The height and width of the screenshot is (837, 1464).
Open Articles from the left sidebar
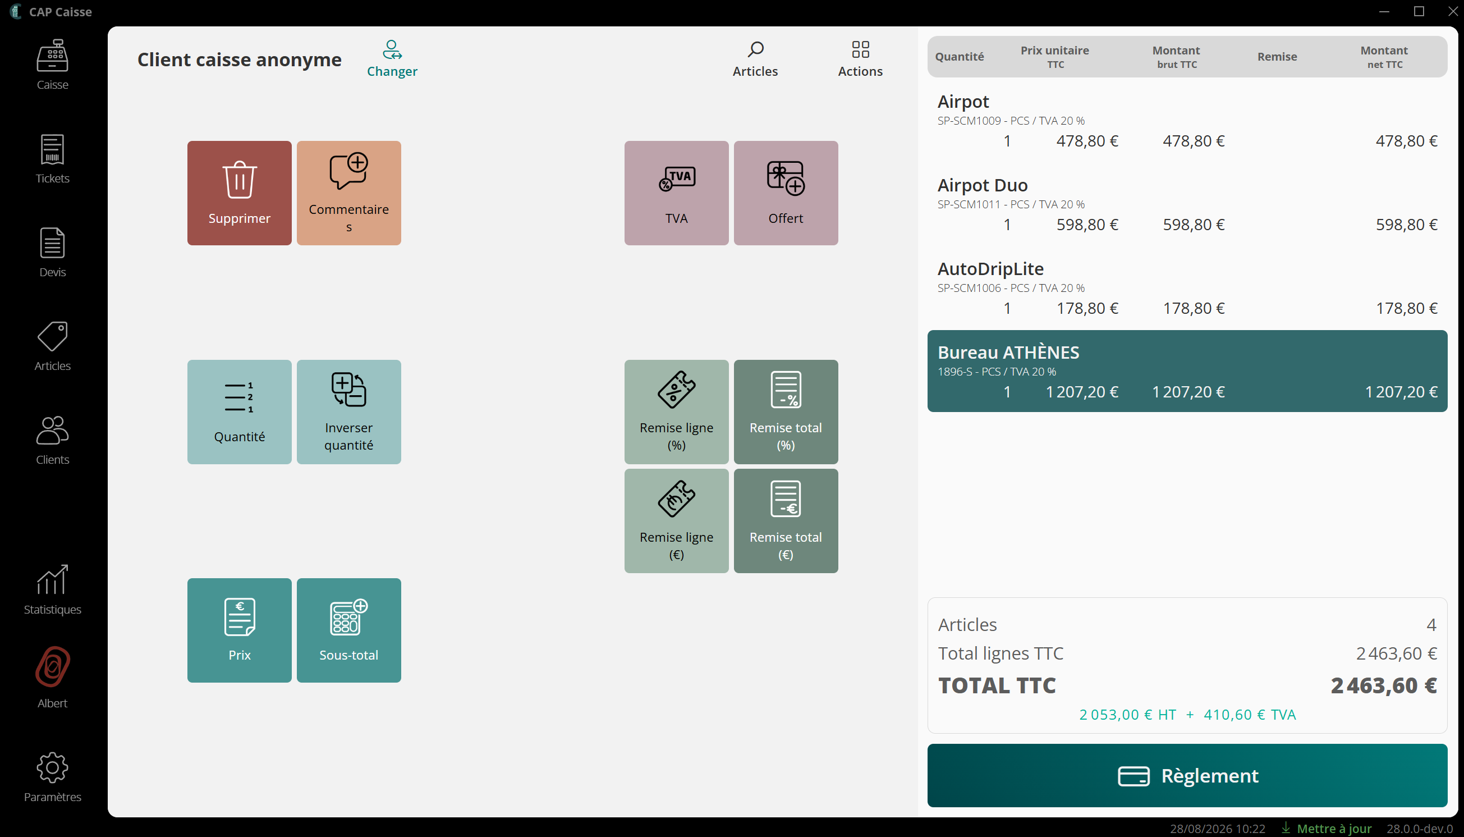pyautogui.click(x=52, y=346)
